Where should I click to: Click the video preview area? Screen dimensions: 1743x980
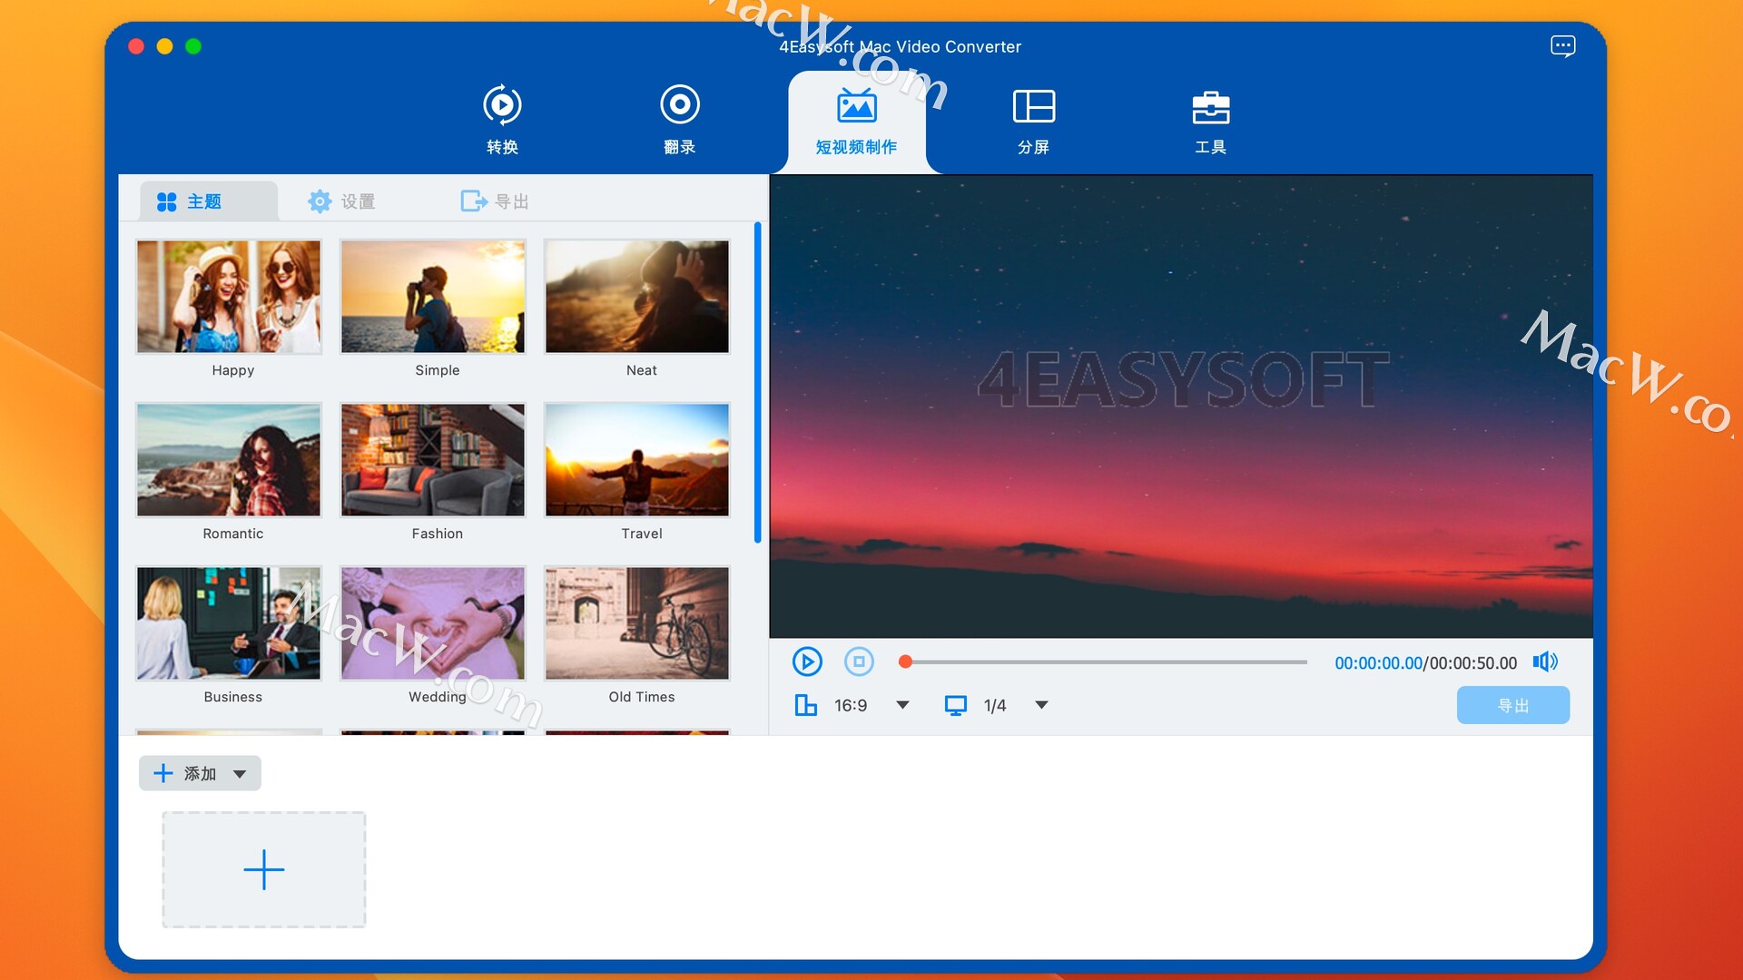pyautogui.click(x=1181, y=407)
